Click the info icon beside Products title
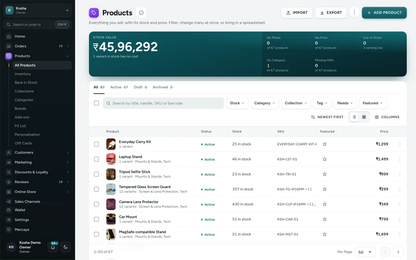The image size is (416, 260). (141, 13)
